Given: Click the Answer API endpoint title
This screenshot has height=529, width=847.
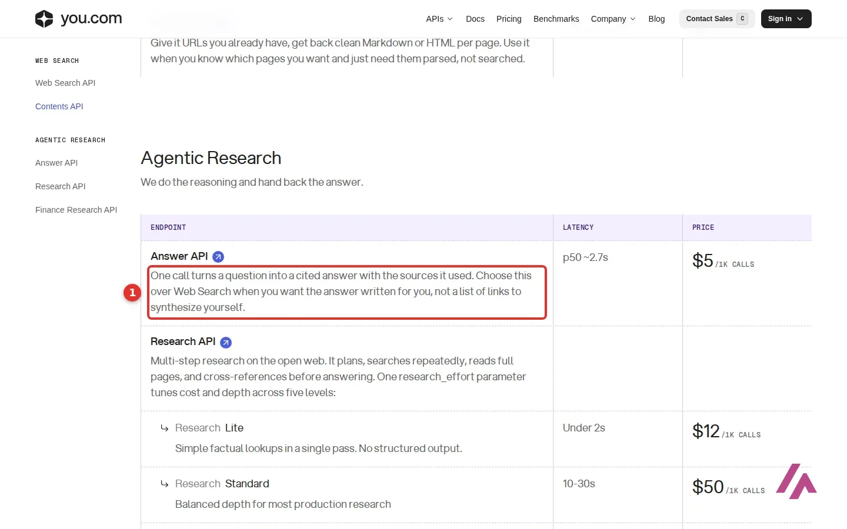Looking at the screenshot, I should (x=179, y=256).
